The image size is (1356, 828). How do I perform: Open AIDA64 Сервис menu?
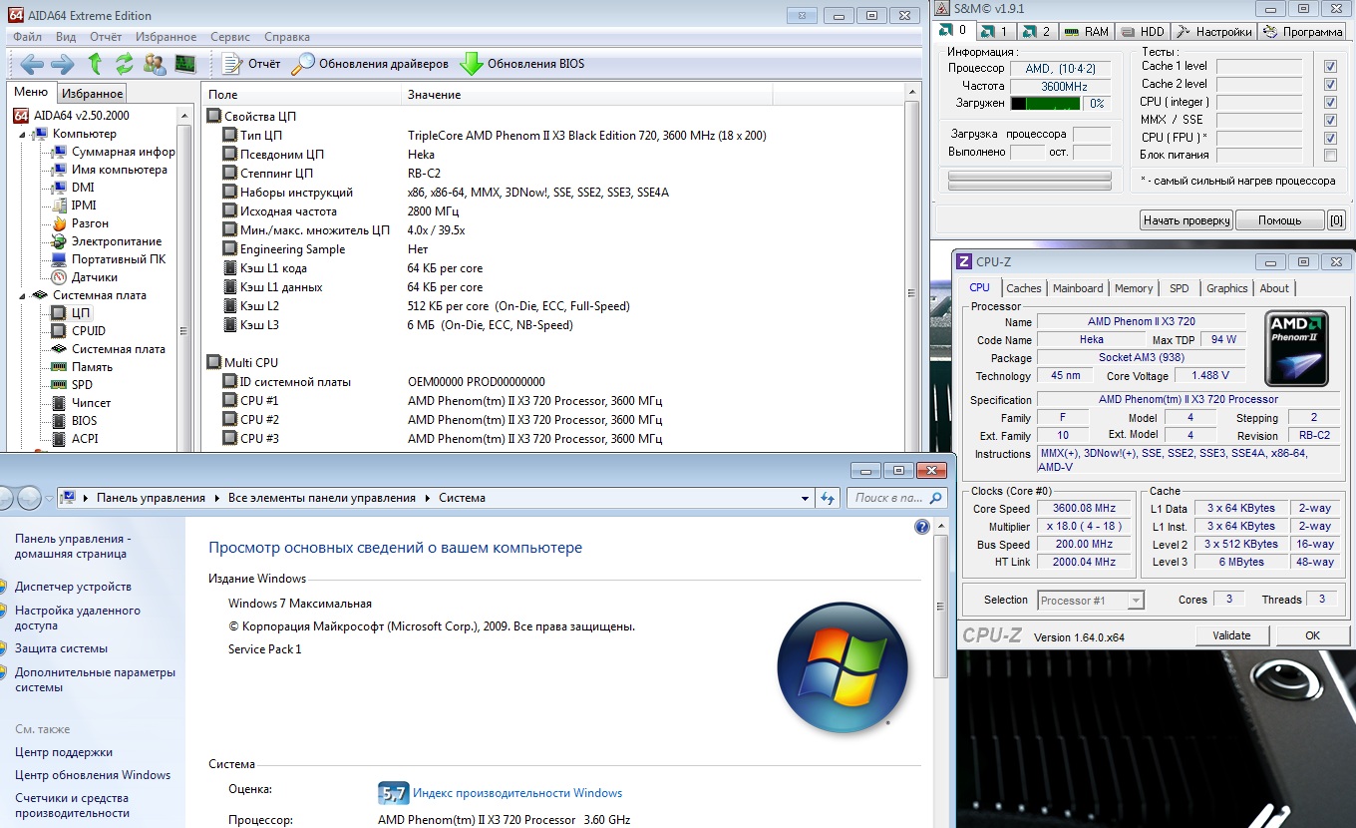(230, 37)
